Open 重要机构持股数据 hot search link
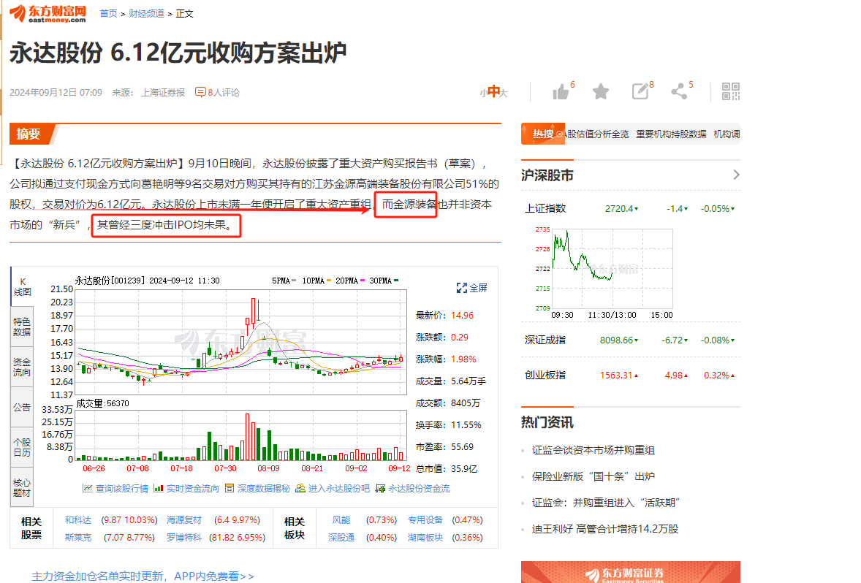The image size is (861, 583). coord(671,134)
